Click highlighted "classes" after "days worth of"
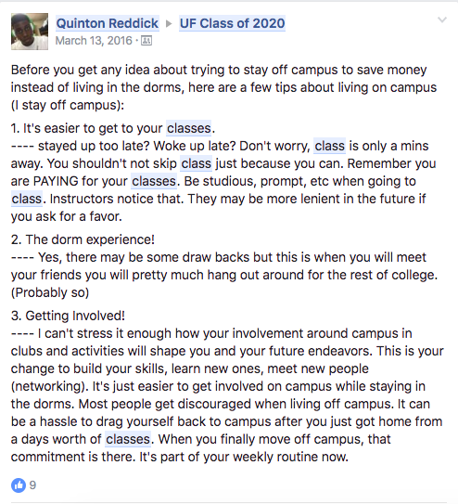The width and height of the screenshot is (458, 504). pyautogui.click(x=128, y=439)
